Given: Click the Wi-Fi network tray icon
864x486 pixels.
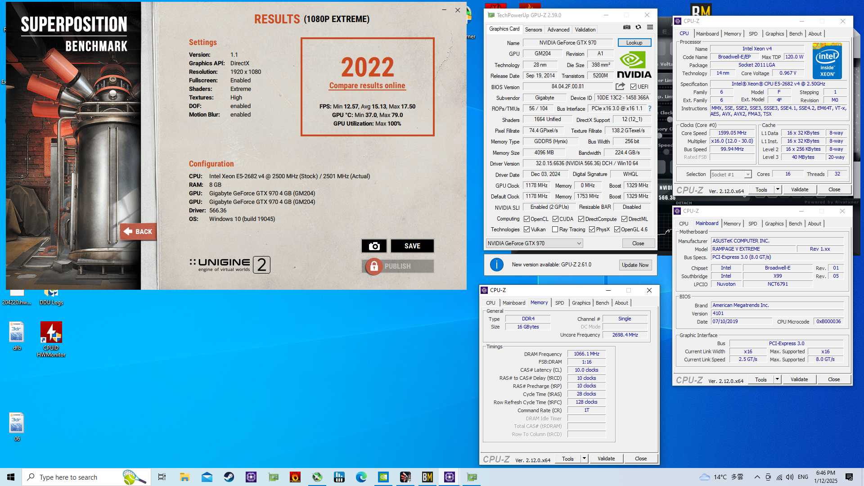Looking at the screenshot, I should coord(779,477).
